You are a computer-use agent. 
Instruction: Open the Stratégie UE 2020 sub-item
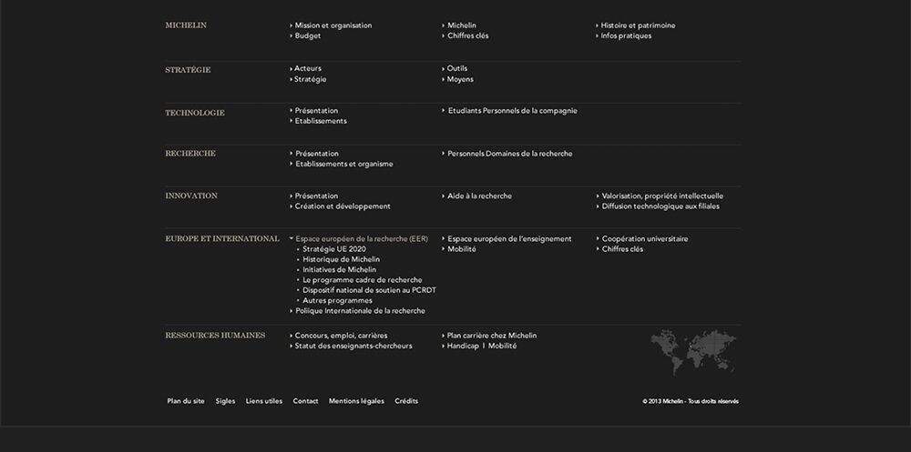[x=334, y=249]
